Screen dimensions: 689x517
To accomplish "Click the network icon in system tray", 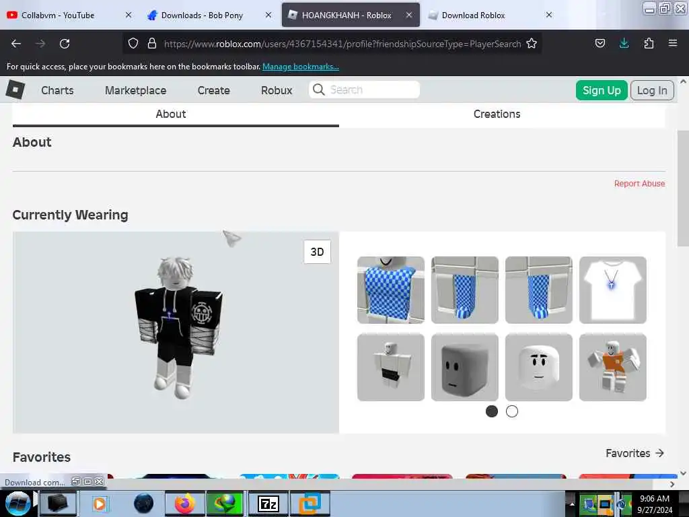I will coord(589,504).
